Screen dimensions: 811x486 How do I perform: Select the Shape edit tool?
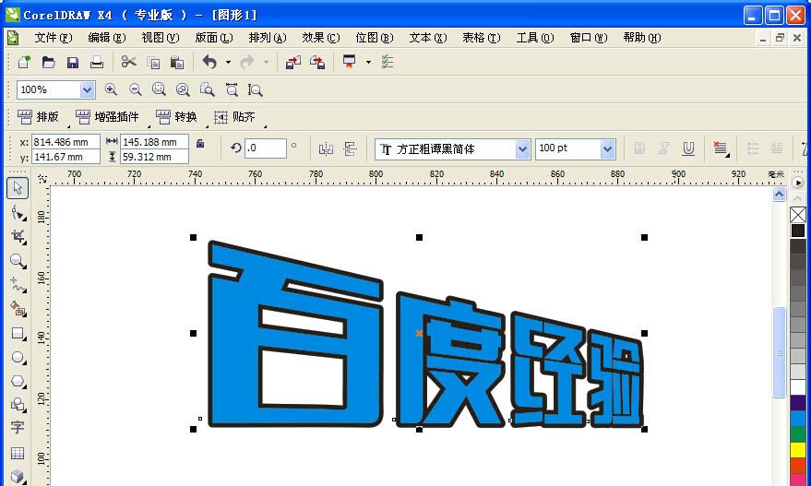18,212
